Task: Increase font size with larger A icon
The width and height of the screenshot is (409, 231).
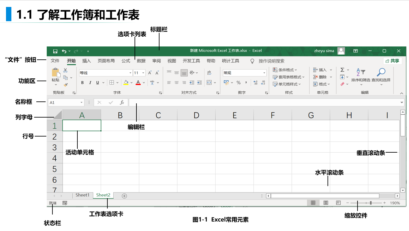Action: 150,73
